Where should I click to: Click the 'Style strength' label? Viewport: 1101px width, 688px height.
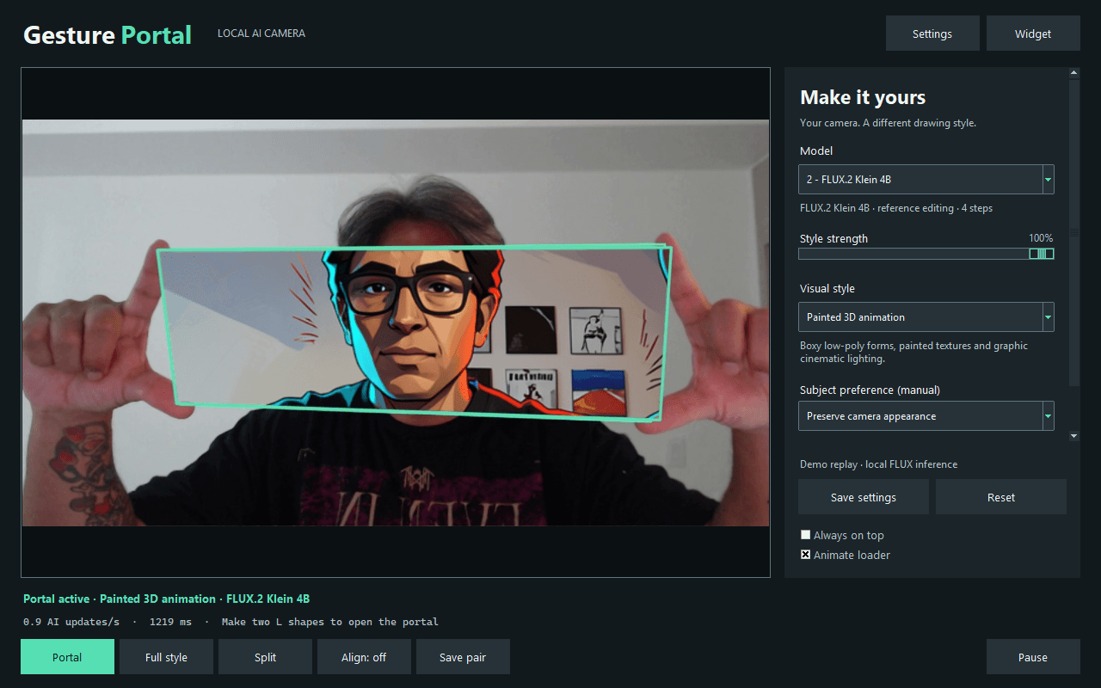click(833, 239)
